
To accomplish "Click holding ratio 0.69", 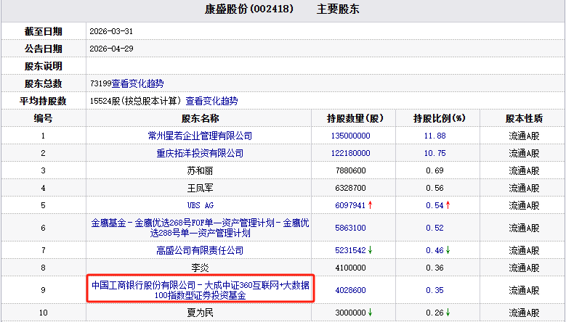I will 434,170.
